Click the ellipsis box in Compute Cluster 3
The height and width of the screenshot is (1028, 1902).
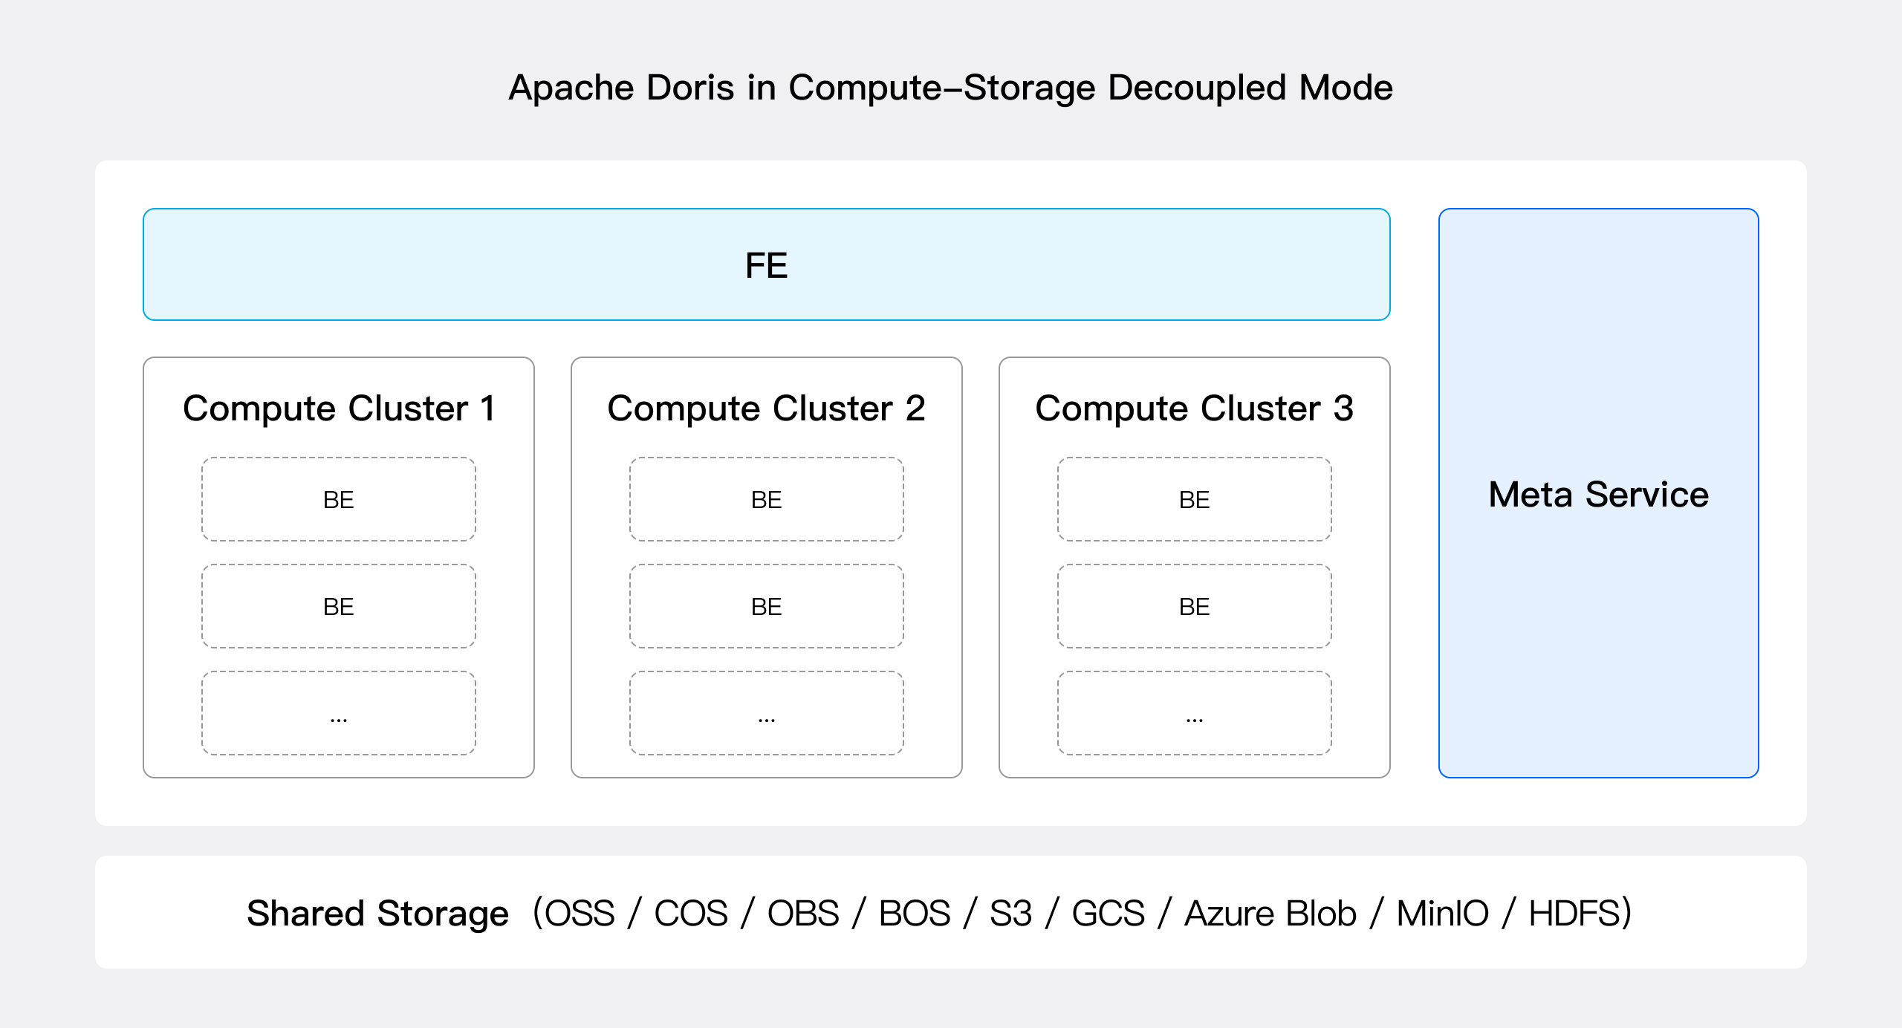click(x=1195, y=713)
